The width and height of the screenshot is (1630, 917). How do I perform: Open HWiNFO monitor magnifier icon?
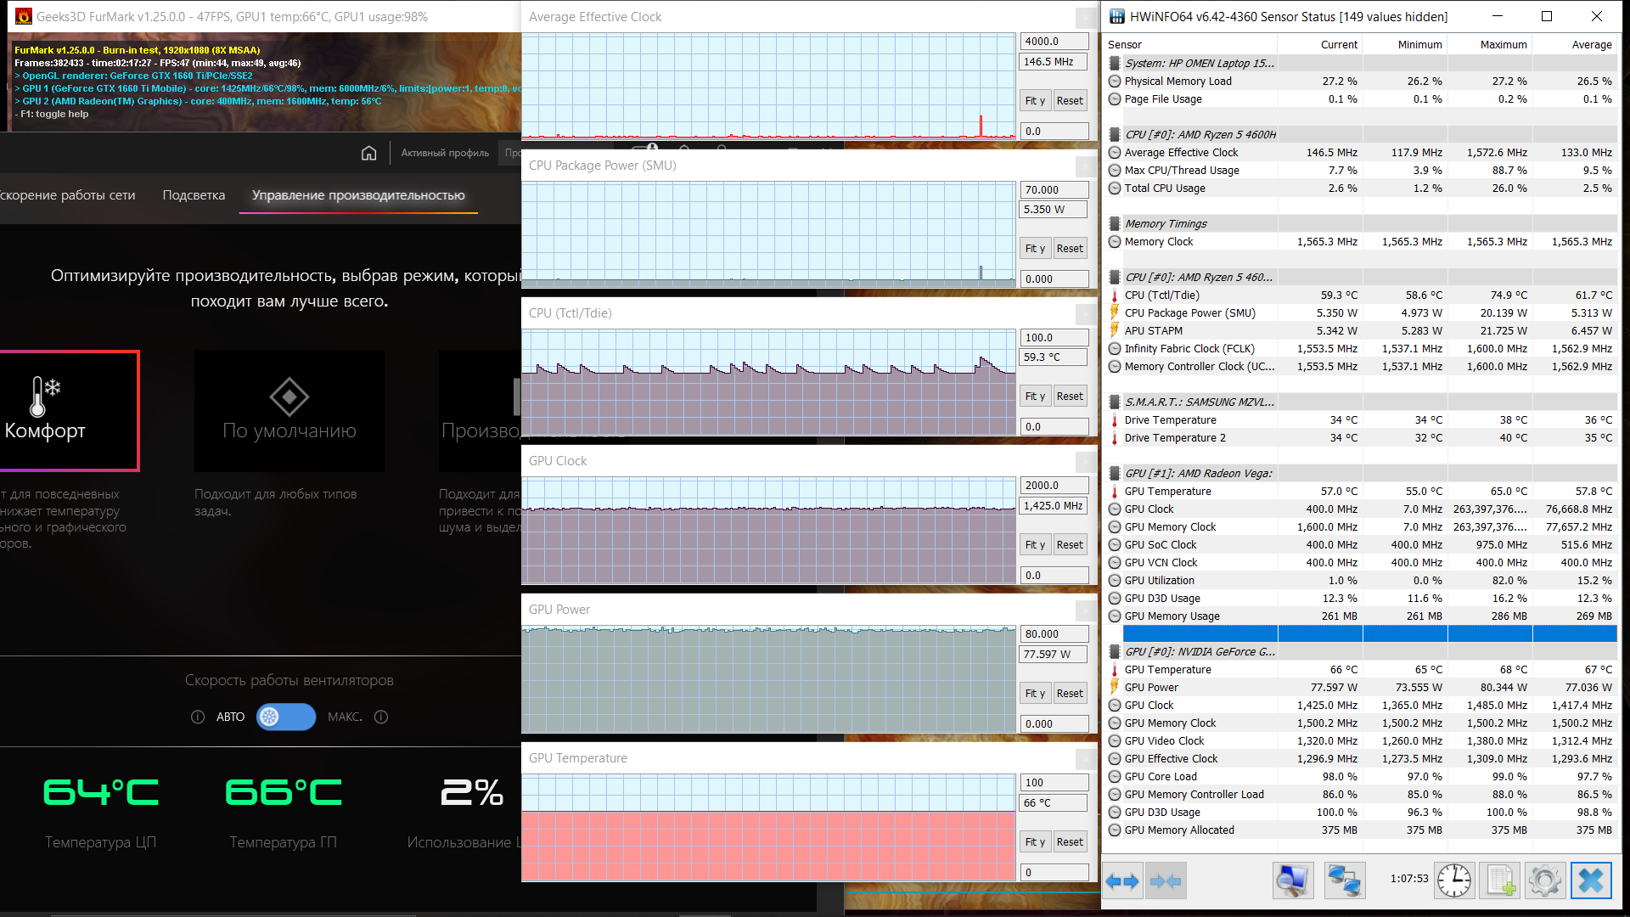pos(1292,880)
